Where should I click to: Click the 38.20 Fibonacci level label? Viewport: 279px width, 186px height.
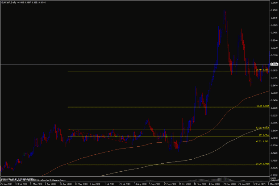(262, 164)
